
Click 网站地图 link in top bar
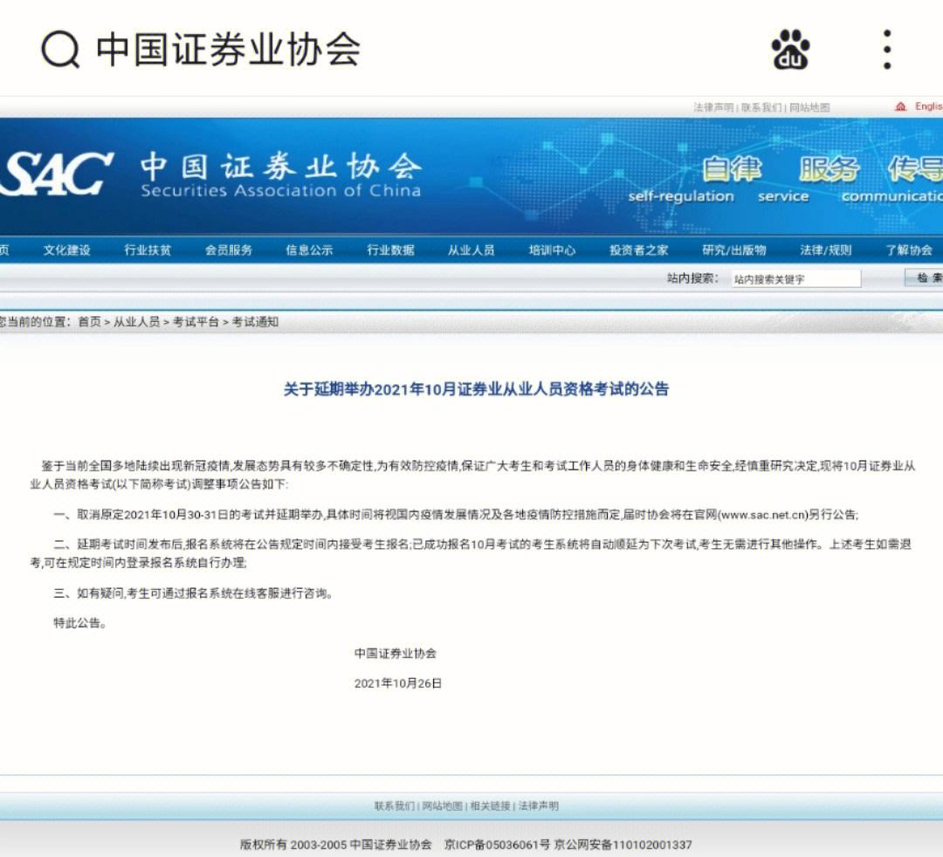(x=809, y=107)
